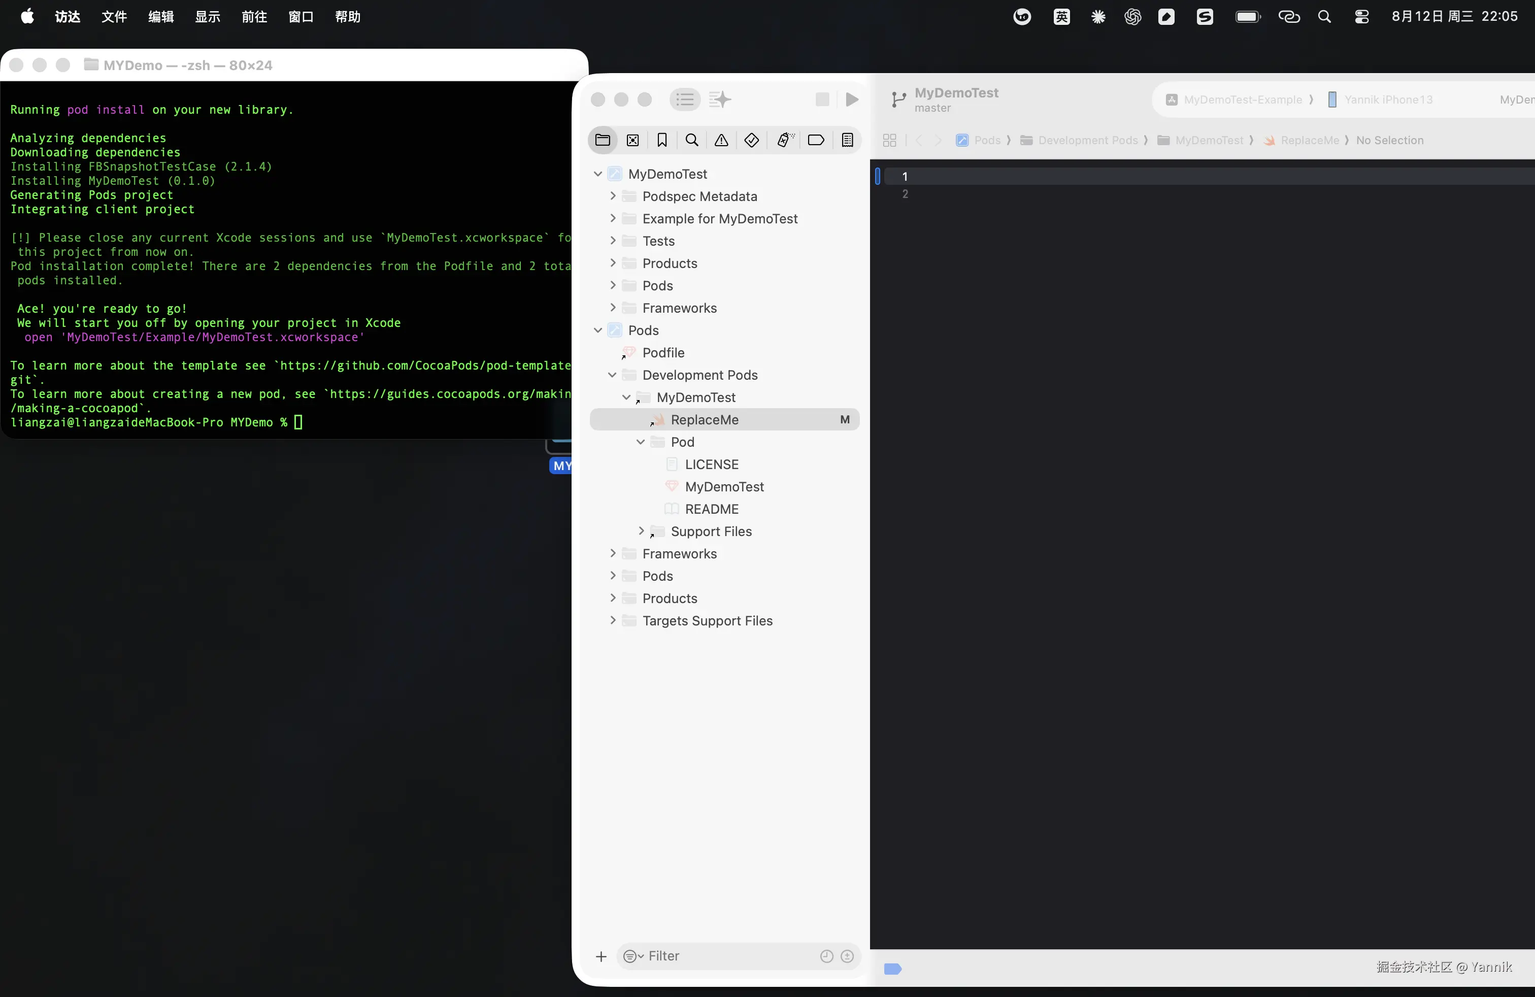Viewport: 1535px width, 997px height.
Task: Open the filter options dropdown icon
Action: [633, 956]
